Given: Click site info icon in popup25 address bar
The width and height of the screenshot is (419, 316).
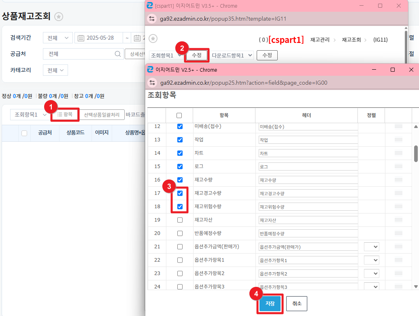Looking at the screenshot, I should click(x=152, y=83).
